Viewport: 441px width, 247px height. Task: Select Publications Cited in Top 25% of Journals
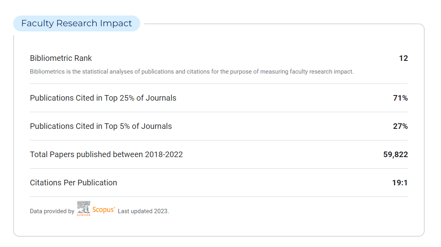tap(103, 98)
